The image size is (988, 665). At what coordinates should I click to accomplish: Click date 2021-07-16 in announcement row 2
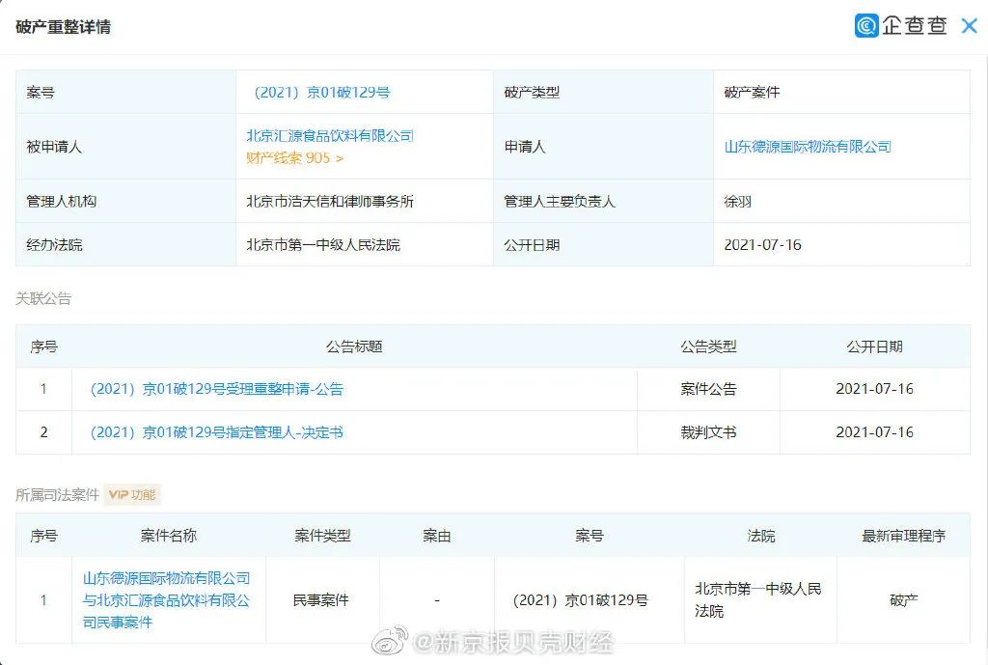pos(874,432)
